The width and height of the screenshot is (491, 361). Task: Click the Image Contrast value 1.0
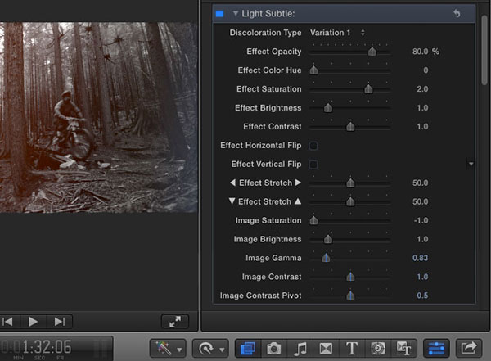pyautogui.click(x=422, y=277)
